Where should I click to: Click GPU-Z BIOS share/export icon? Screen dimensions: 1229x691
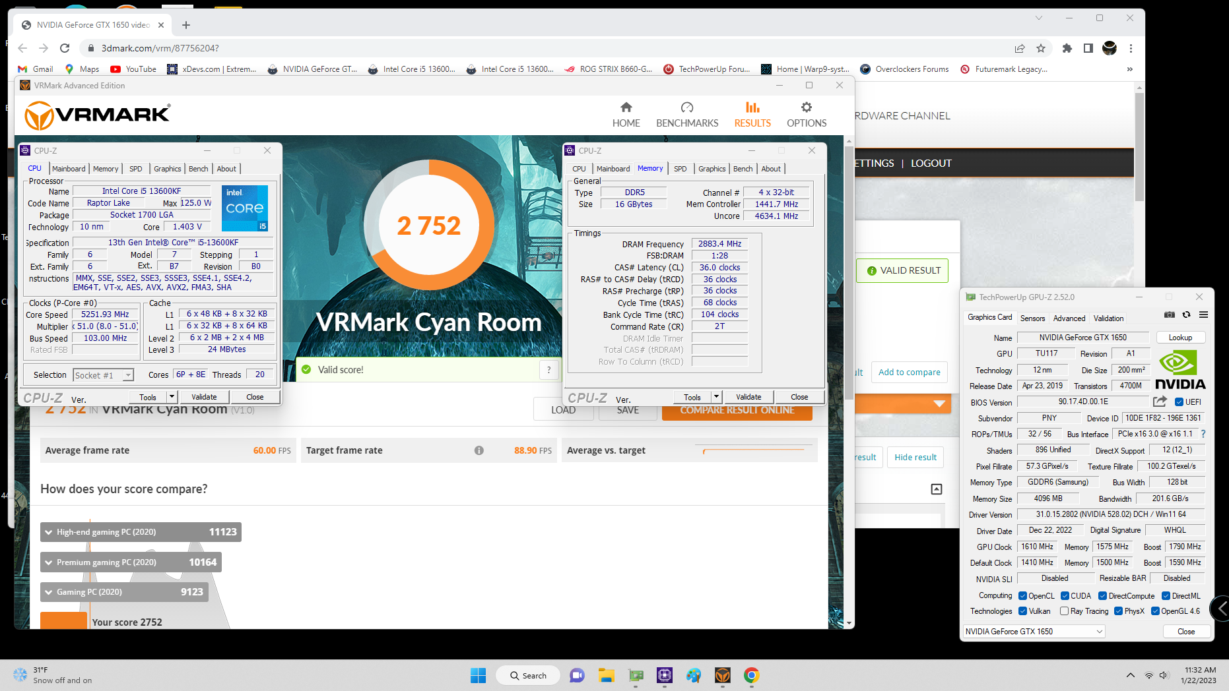pyautogui.click(x=1160, y=402)
